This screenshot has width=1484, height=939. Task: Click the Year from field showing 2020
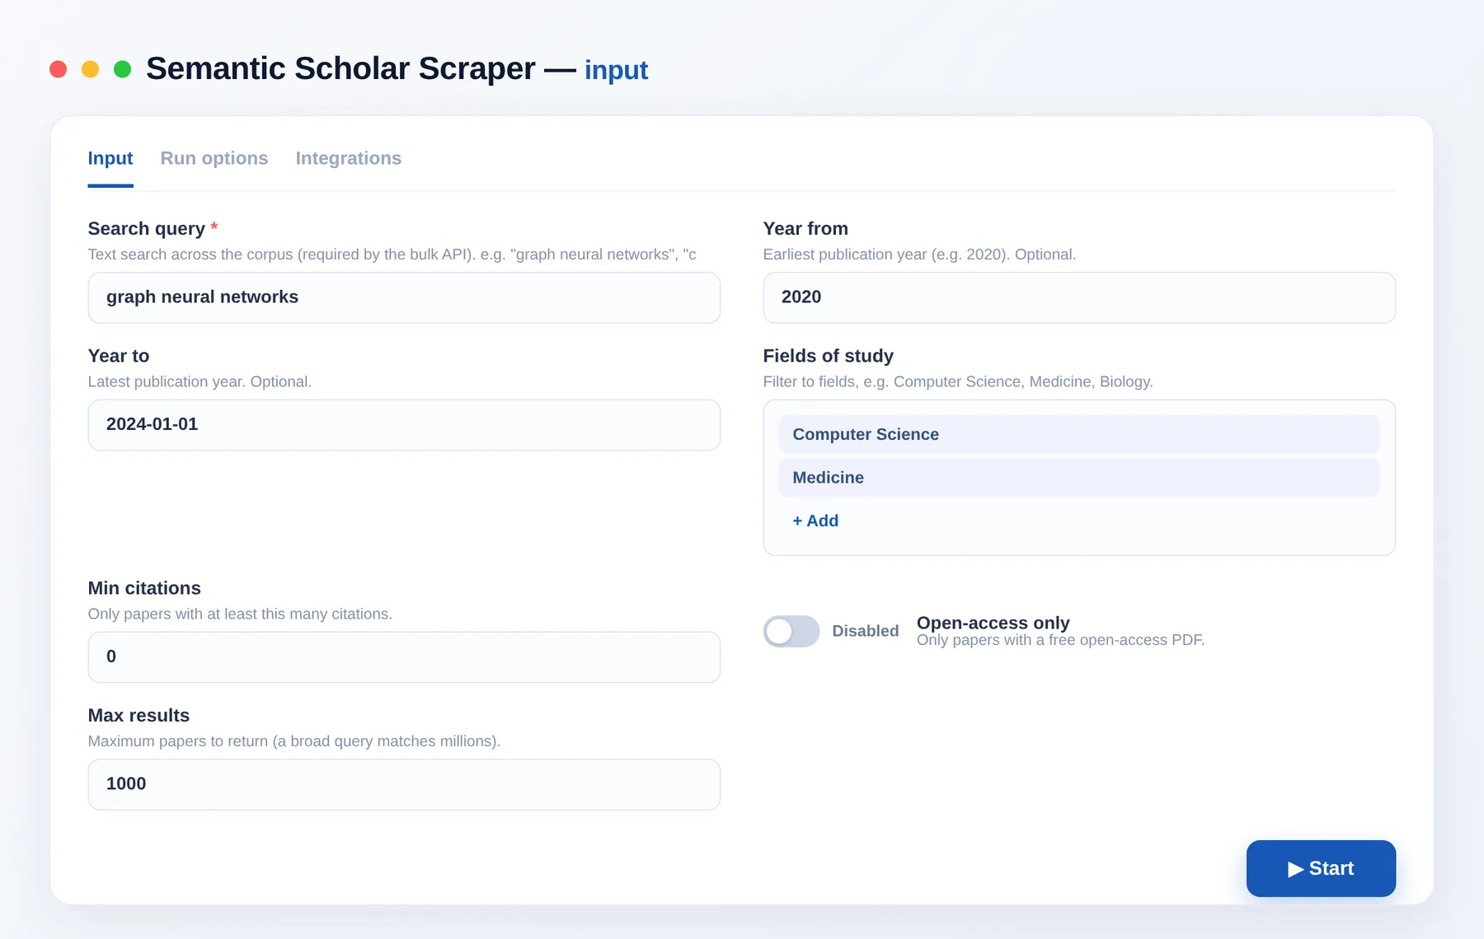click(x=1079, y=297)
